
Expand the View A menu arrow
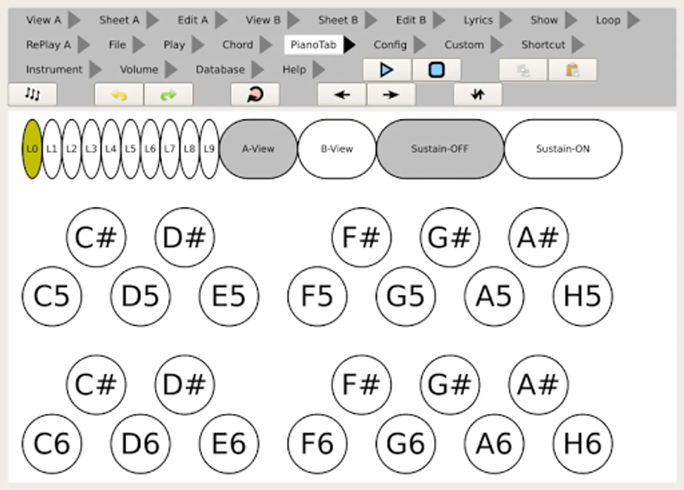coord(74,20)
